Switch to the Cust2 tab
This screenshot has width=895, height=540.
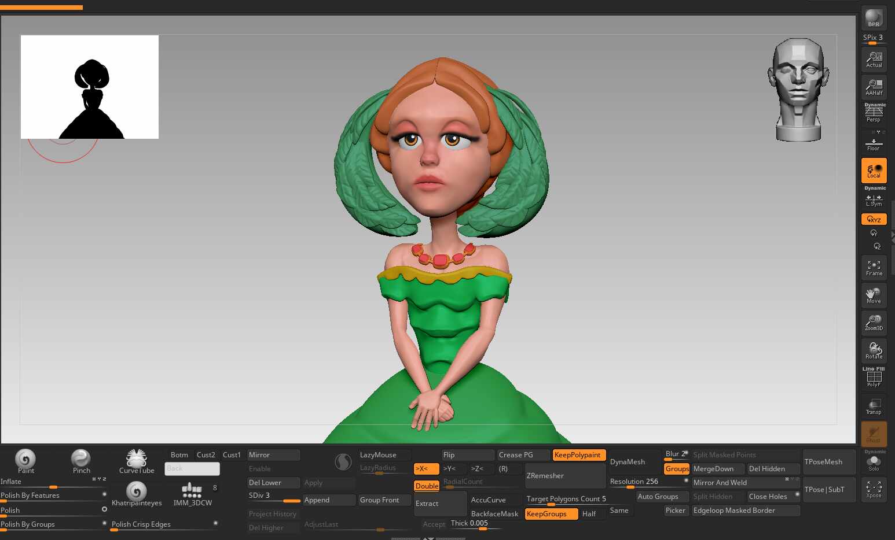coord(206,455)
